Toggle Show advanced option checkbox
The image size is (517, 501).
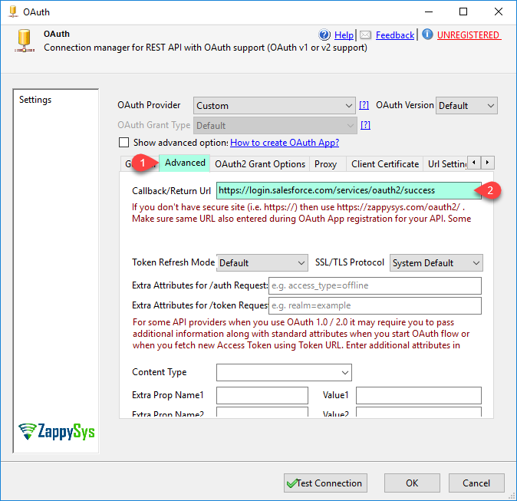(x=123, y=143)
